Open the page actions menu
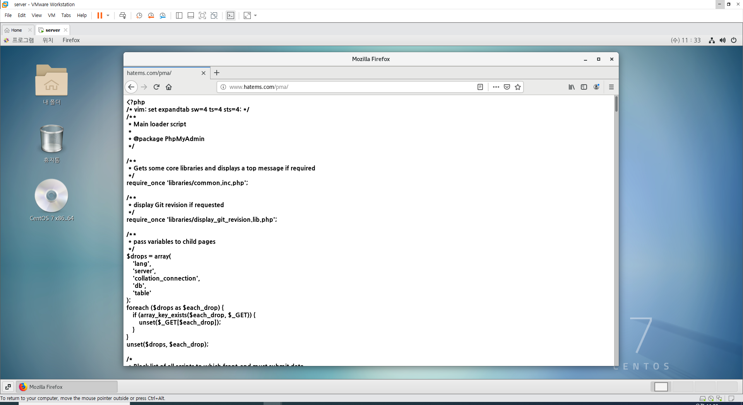Screen dimensions: 743x405 496,87
